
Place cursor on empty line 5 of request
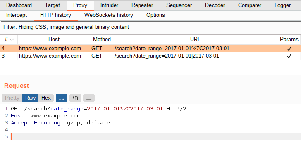155,136
